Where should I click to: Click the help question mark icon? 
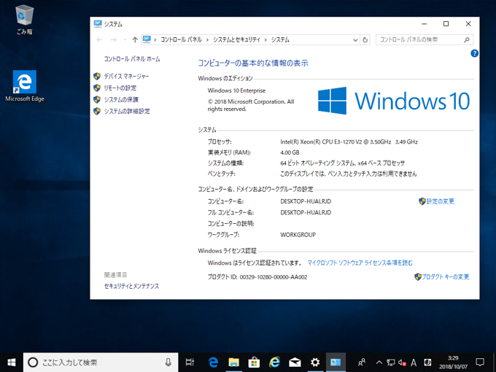[x=474, y=53]
